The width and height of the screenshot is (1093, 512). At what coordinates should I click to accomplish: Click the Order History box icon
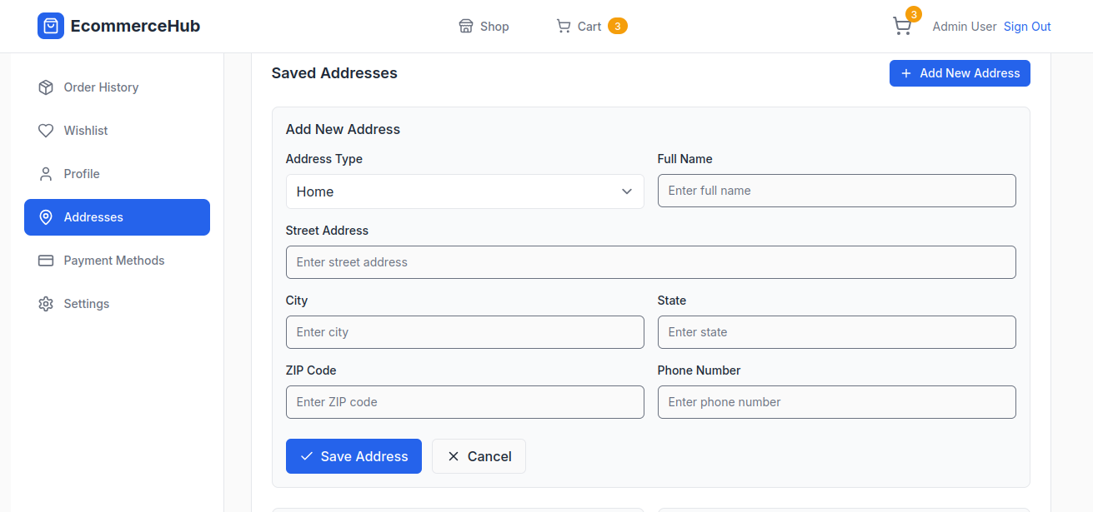click(x=46, y=87)
